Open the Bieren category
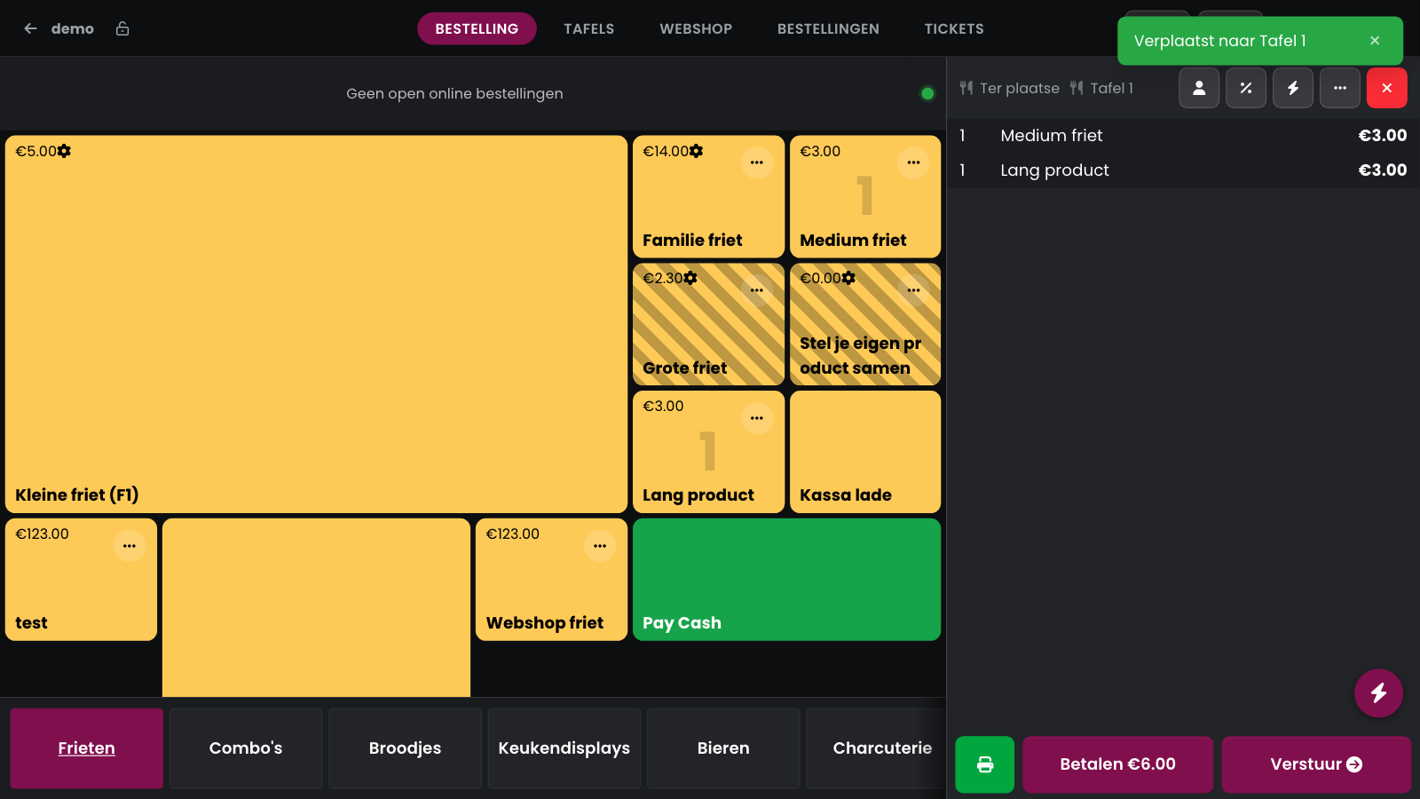 tap(723, 748)
